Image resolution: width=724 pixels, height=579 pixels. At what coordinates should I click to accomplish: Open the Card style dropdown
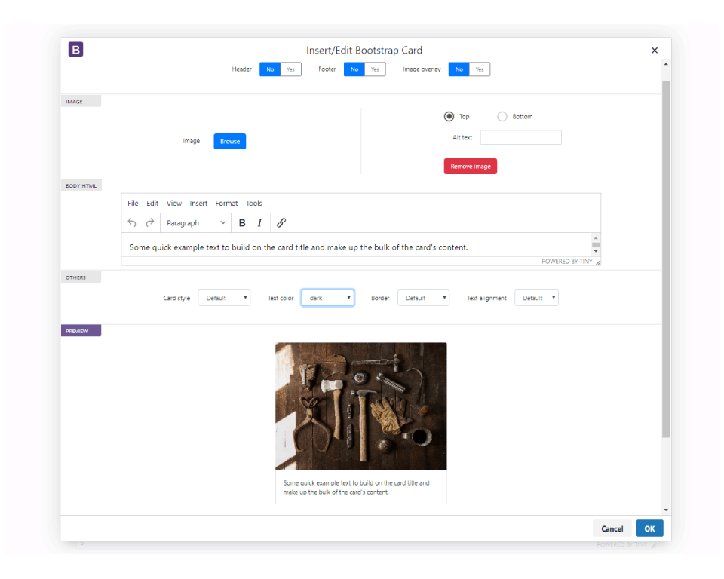coord(224,297)
